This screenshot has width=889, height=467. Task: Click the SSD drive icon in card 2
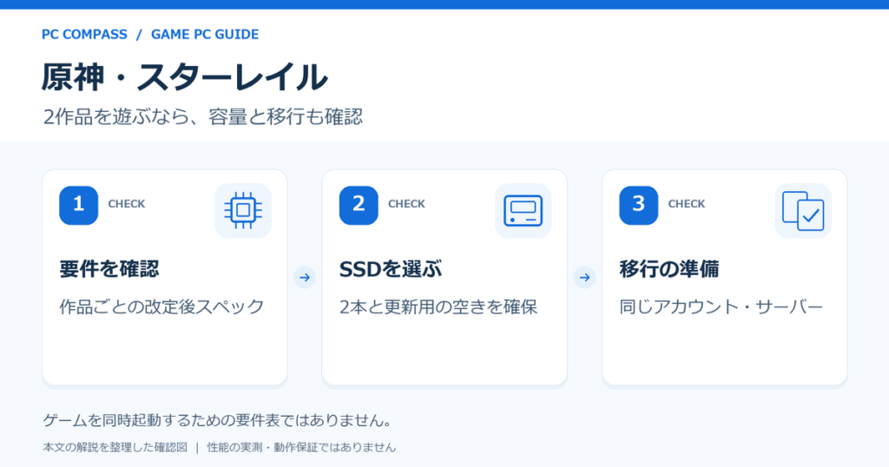coord(523,210)
